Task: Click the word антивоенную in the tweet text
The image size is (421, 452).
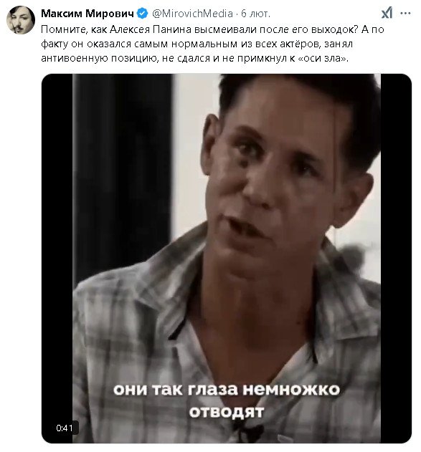Action: pyautogui.click(x=75, y=58)
